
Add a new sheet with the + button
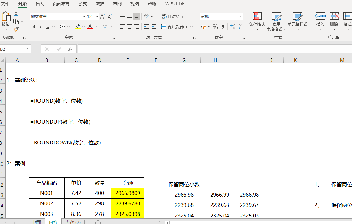[x=97, y=222]
